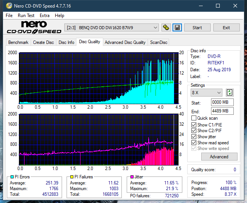This screenshot has width=247, height=203.
Task: Click the DVD-R disc type value
Action: 214,56
